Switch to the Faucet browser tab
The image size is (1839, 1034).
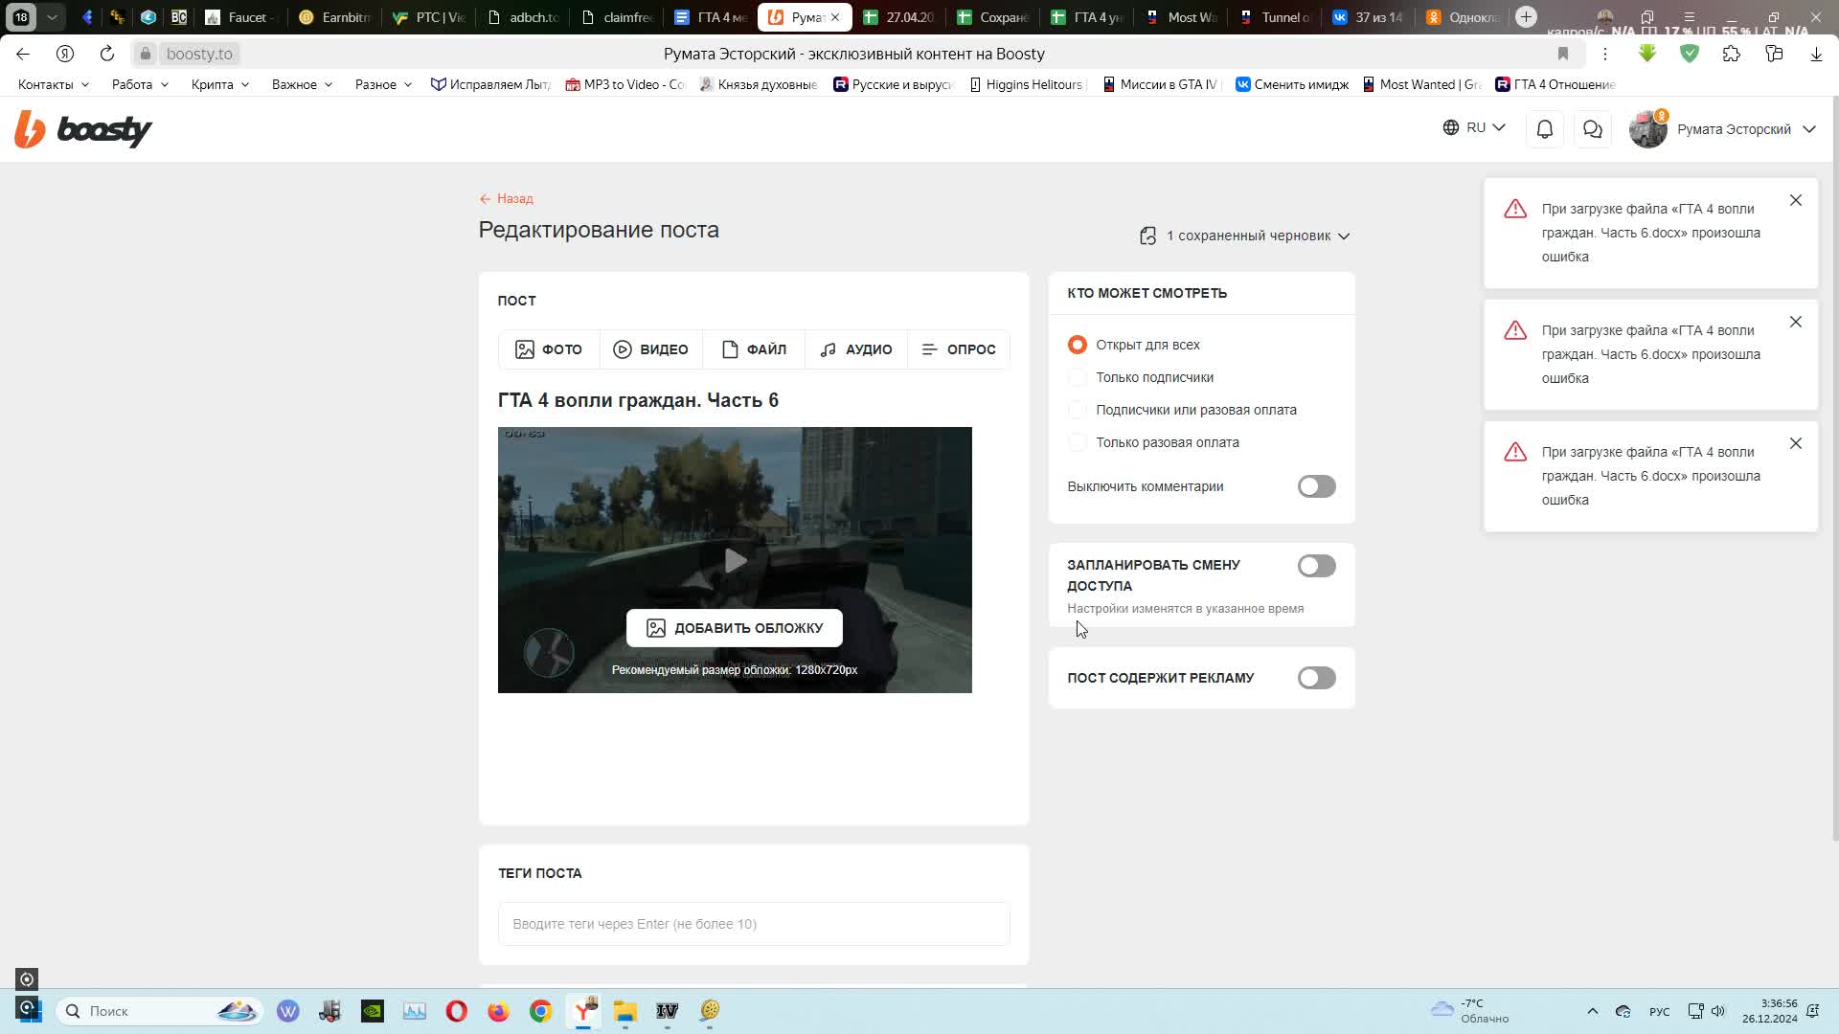pyautogui.click(x=241, y=17)
